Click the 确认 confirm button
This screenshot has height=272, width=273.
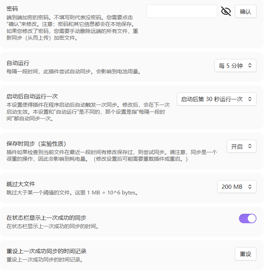[246, 12]
